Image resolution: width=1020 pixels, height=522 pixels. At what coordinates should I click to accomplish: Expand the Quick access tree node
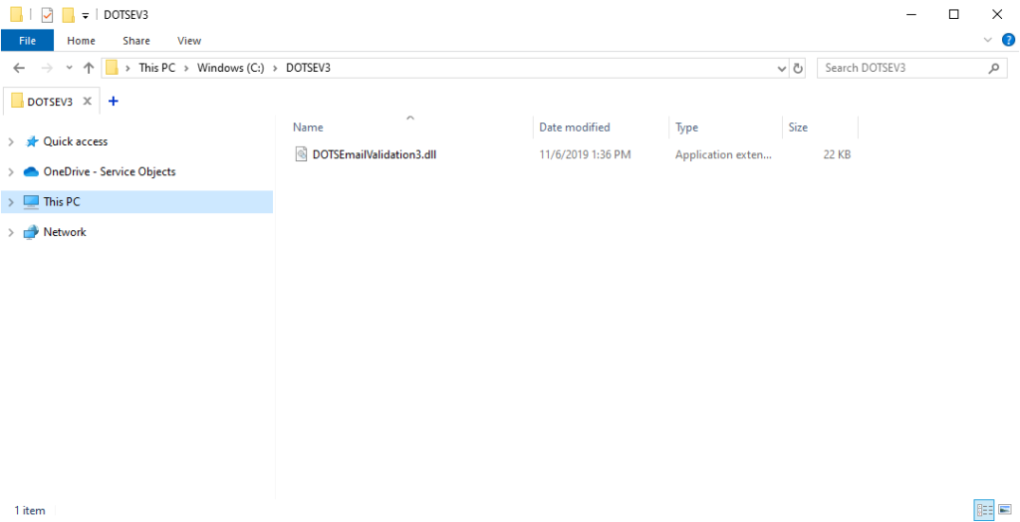pyautogui.click(x=10, y=141)
